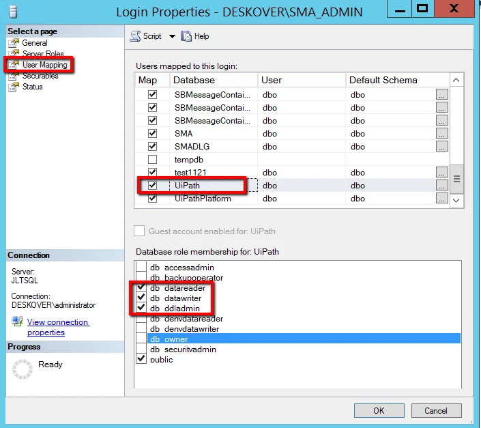
Task: Click the Script toolbar icon
Action: click(135, 36)
